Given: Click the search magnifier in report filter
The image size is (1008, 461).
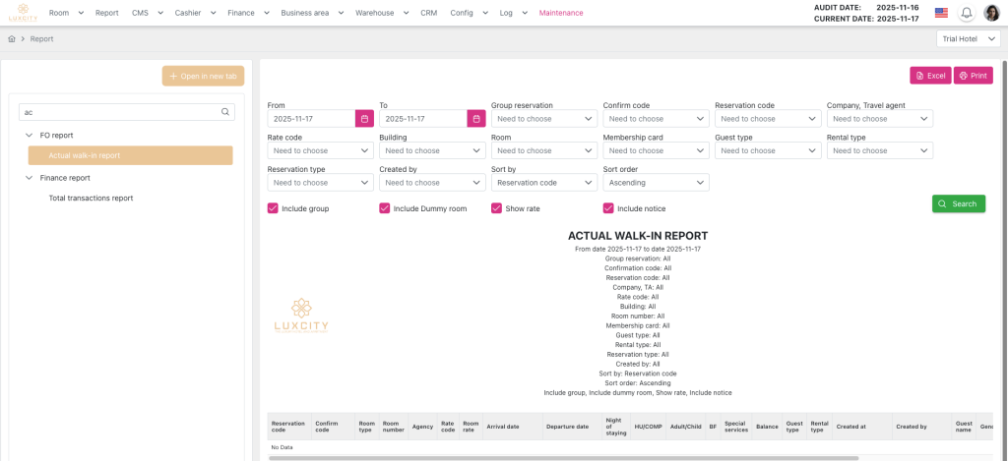Looking at the screenshot, I should (225, 112).
